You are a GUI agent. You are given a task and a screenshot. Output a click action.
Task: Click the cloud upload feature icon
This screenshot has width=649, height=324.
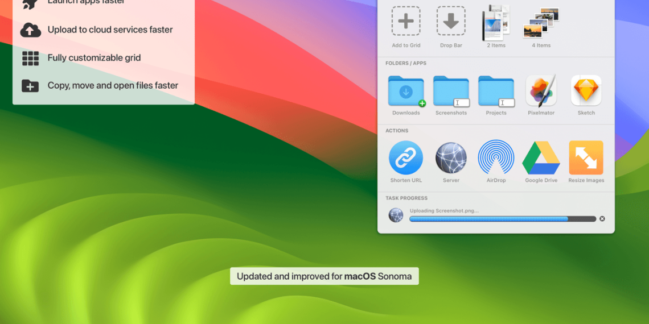(30, 30)
